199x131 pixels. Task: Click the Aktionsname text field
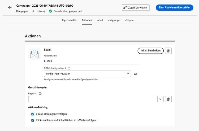coord(91,61)
